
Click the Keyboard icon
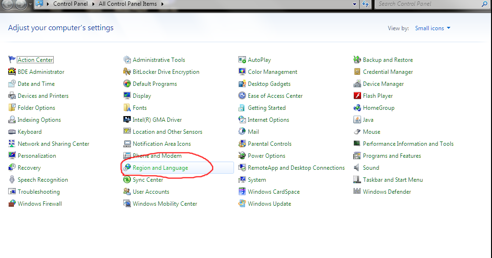click(12, 132)
